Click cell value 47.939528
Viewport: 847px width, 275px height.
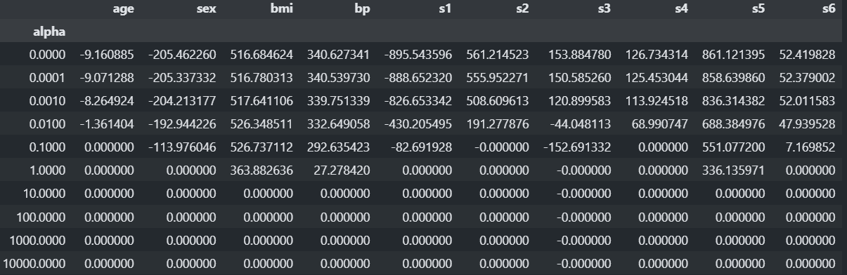807,123
